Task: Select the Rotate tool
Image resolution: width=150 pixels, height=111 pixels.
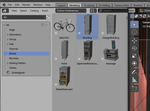Action: pos(134,48)
